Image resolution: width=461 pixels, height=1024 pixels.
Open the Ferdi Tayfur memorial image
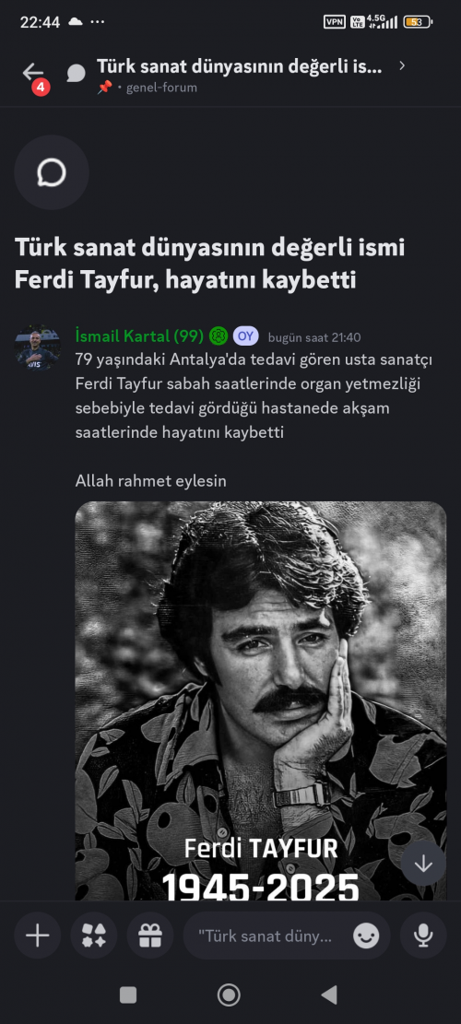pos(261,700)
